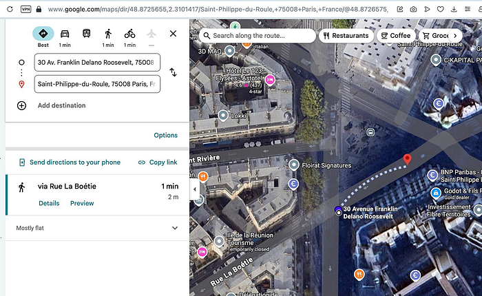Click the Search along the route box
The width and height of the screenshot is (482, 296).
(258, 36)
